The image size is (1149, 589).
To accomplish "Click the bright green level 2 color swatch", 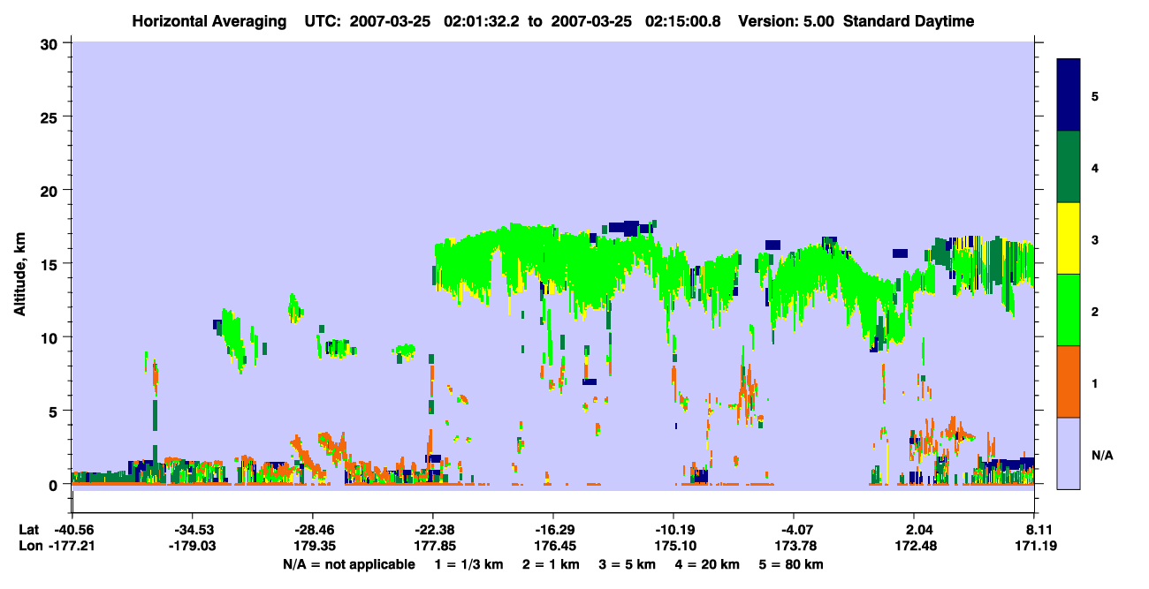I will (1069, 310).
